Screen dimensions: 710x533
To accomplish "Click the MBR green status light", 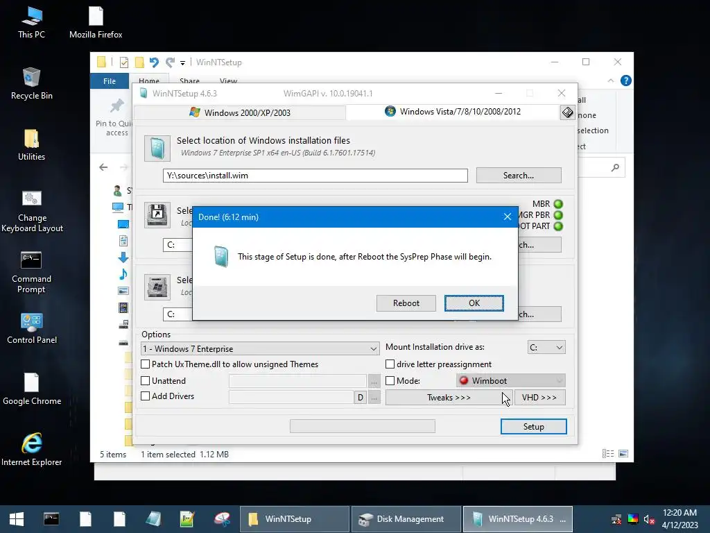I will coord(558,204).
